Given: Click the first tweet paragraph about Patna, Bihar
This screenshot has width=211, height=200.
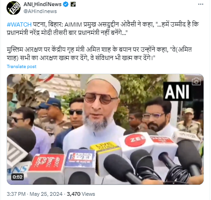Looking at the screenshot, I should [x=103, y=29].
